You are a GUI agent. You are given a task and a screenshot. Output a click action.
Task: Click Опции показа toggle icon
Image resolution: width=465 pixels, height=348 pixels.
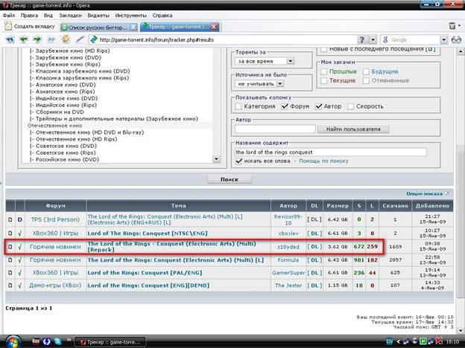tap(446, 193)
